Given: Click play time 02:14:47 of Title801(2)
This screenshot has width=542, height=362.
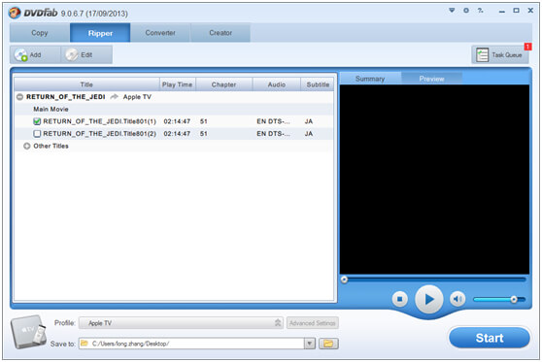Looking at the screenshot, I should [177, 133].
